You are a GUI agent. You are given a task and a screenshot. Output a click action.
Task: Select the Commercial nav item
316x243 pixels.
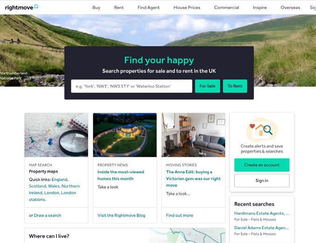(x=227, y=7)
